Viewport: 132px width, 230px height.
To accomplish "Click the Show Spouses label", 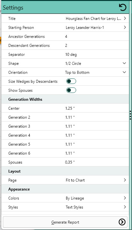I will click(x=20, y=90).
